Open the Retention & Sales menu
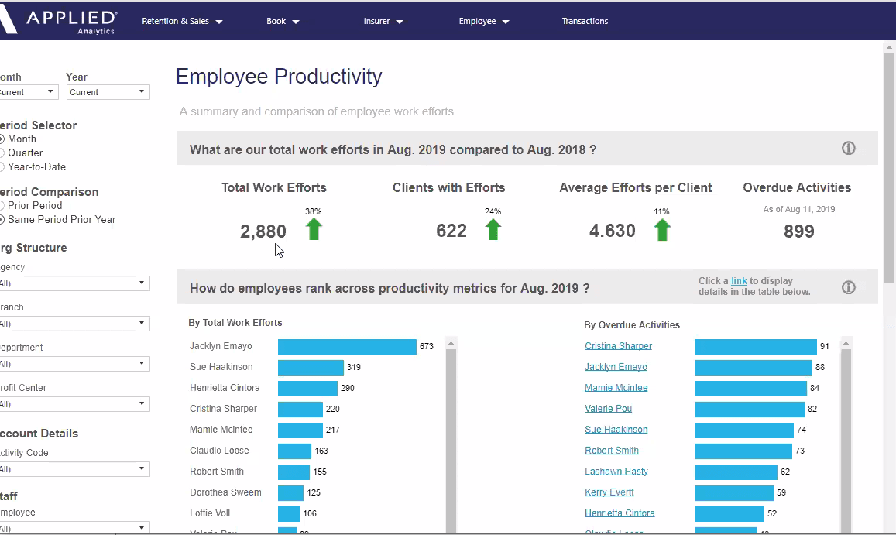Viewport: 896px width, 535px height. [182, 22]
